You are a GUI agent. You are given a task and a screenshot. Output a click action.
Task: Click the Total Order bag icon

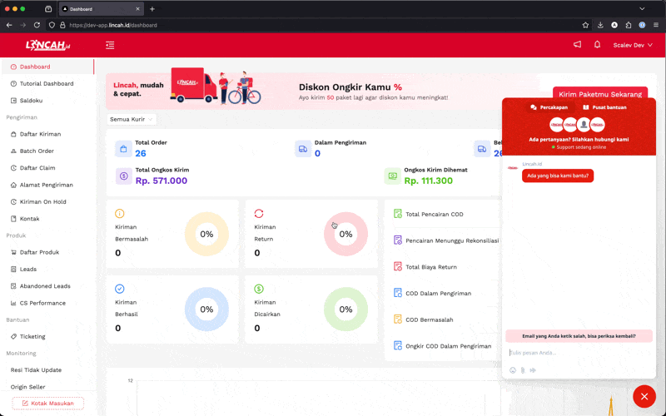123,149
